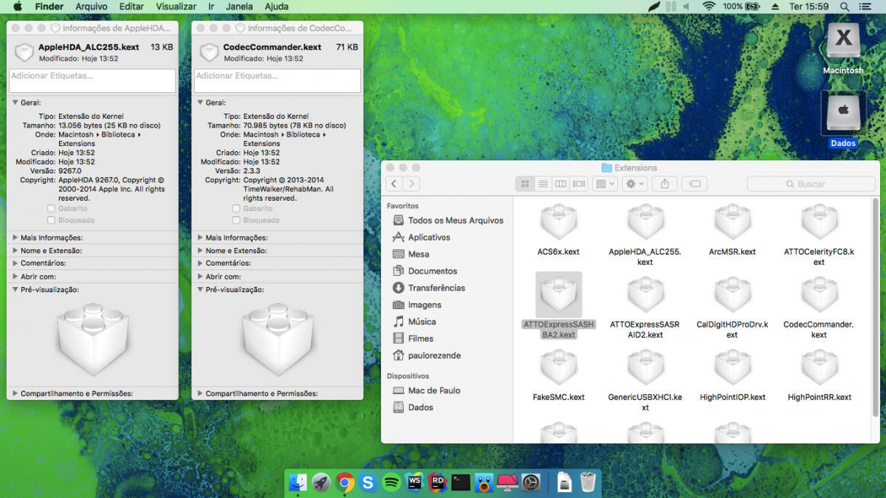Viewport: 886px width, 498px height.
Task: Select CodecCommander.kext in the Extensions folder
Action: (x=819, y=295)
